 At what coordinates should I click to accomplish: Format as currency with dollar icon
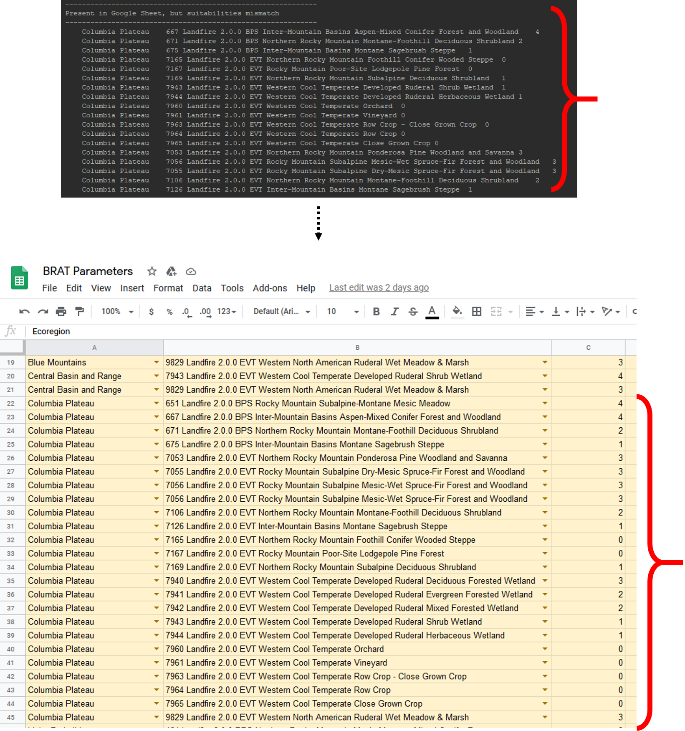click(151, 312)
